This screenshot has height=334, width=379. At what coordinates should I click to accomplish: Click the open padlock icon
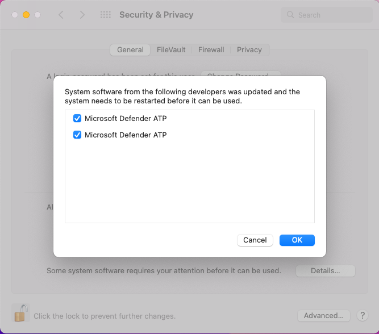point(21,313)
